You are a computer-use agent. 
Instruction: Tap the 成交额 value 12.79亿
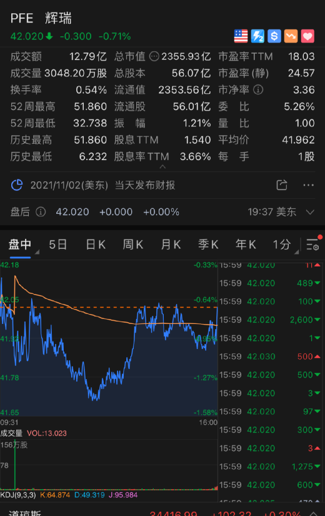(88, 56)
